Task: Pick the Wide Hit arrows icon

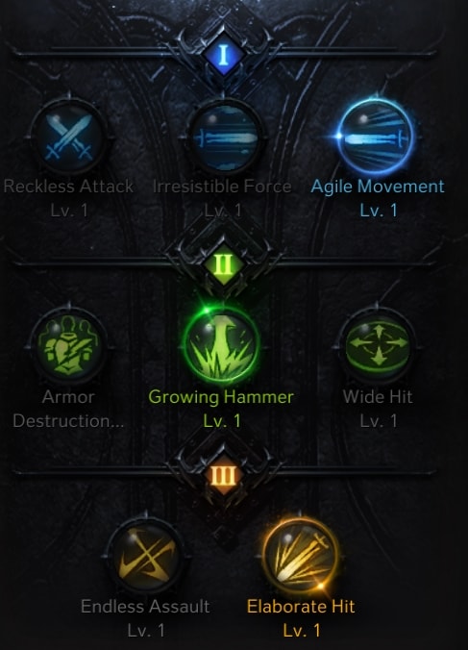Action: point(378,345)
